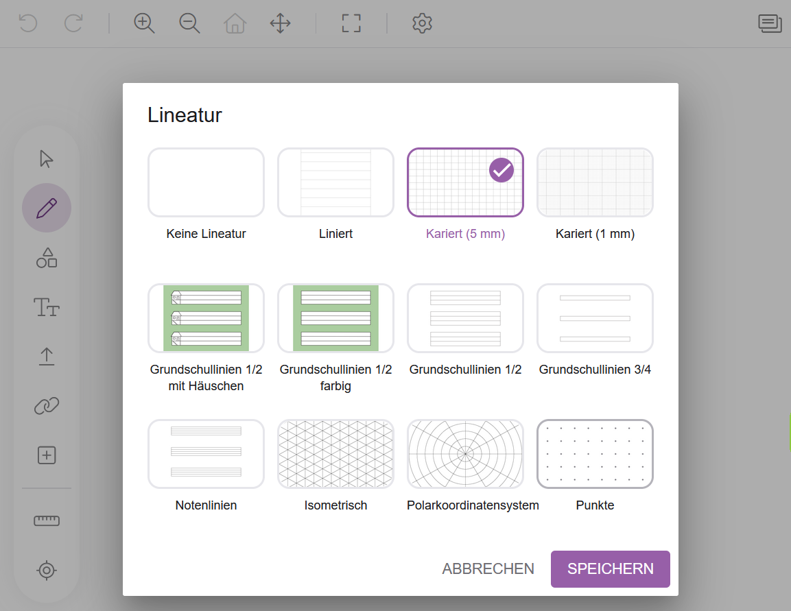Select the pointer selection tool
The image size is (791, 611).
(x=47, y=159)
